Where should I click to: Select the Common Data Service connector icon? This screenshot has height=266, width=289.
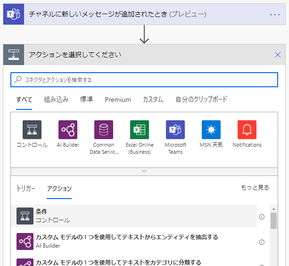(x=104, y=130)
